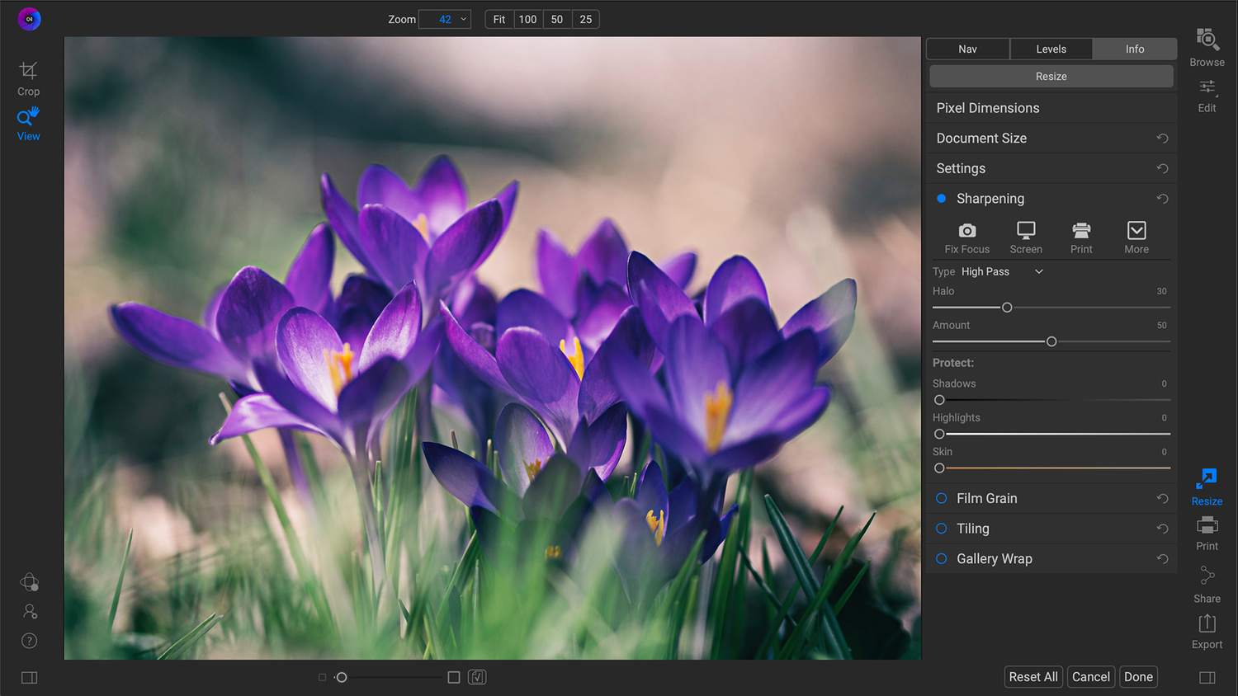Switch to the Levels tab
Image resolution: width=1238 pixels, height=696 pixels.
1051,49
